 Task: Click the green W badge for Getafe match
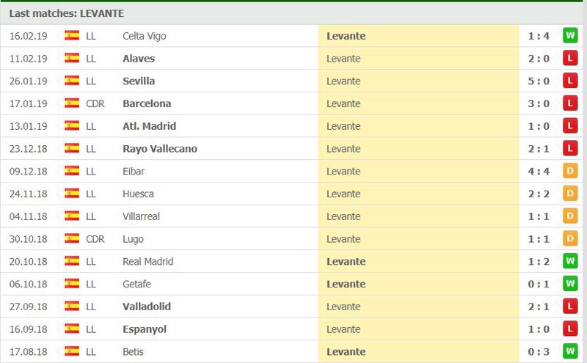570,284
